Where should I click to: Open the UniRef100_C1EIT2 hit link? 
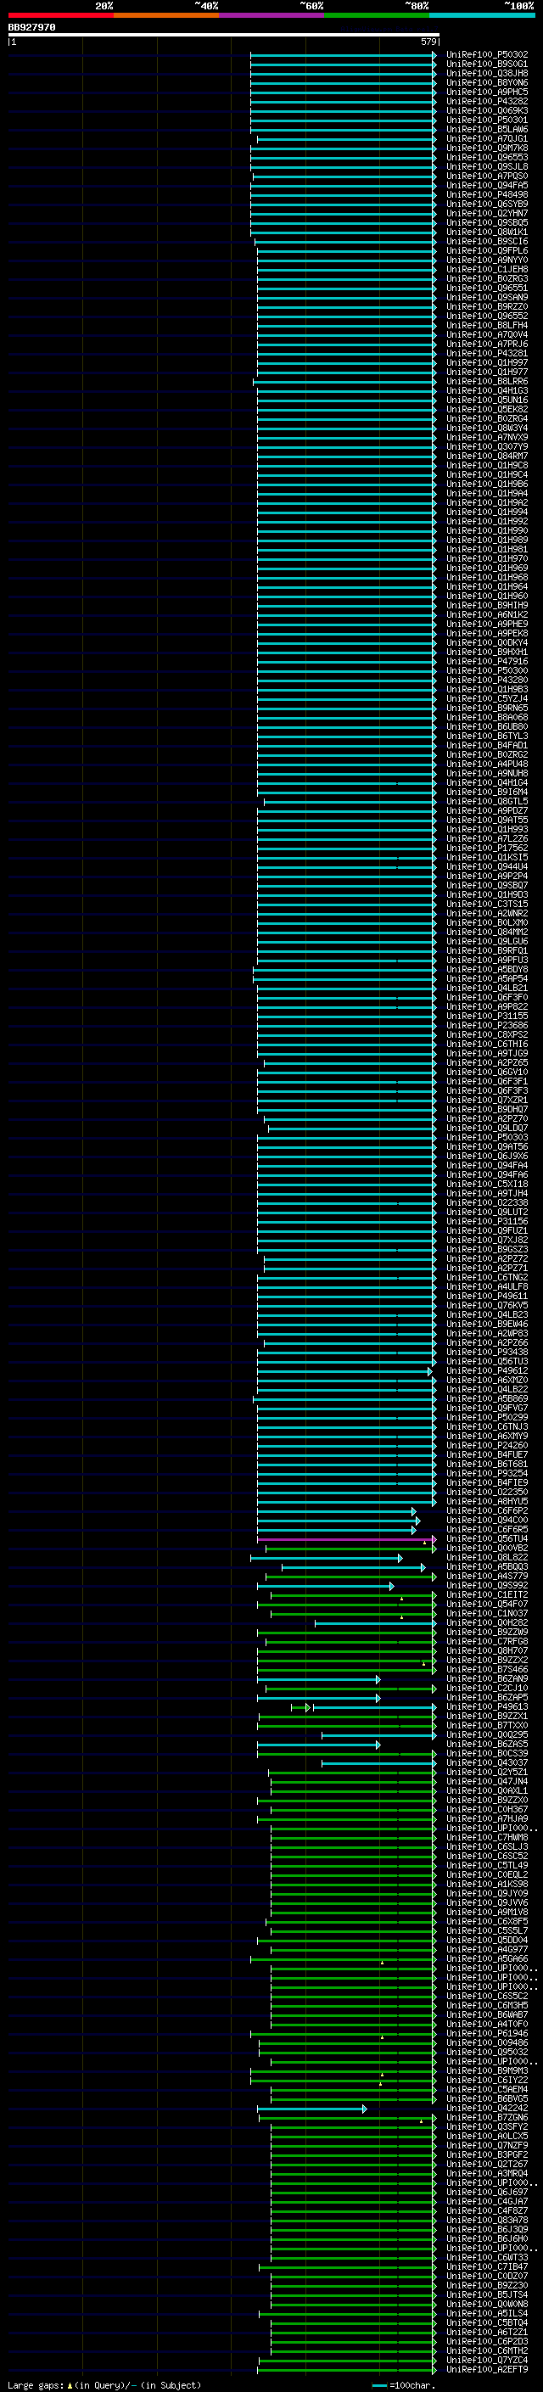[x=487, y=1595]
